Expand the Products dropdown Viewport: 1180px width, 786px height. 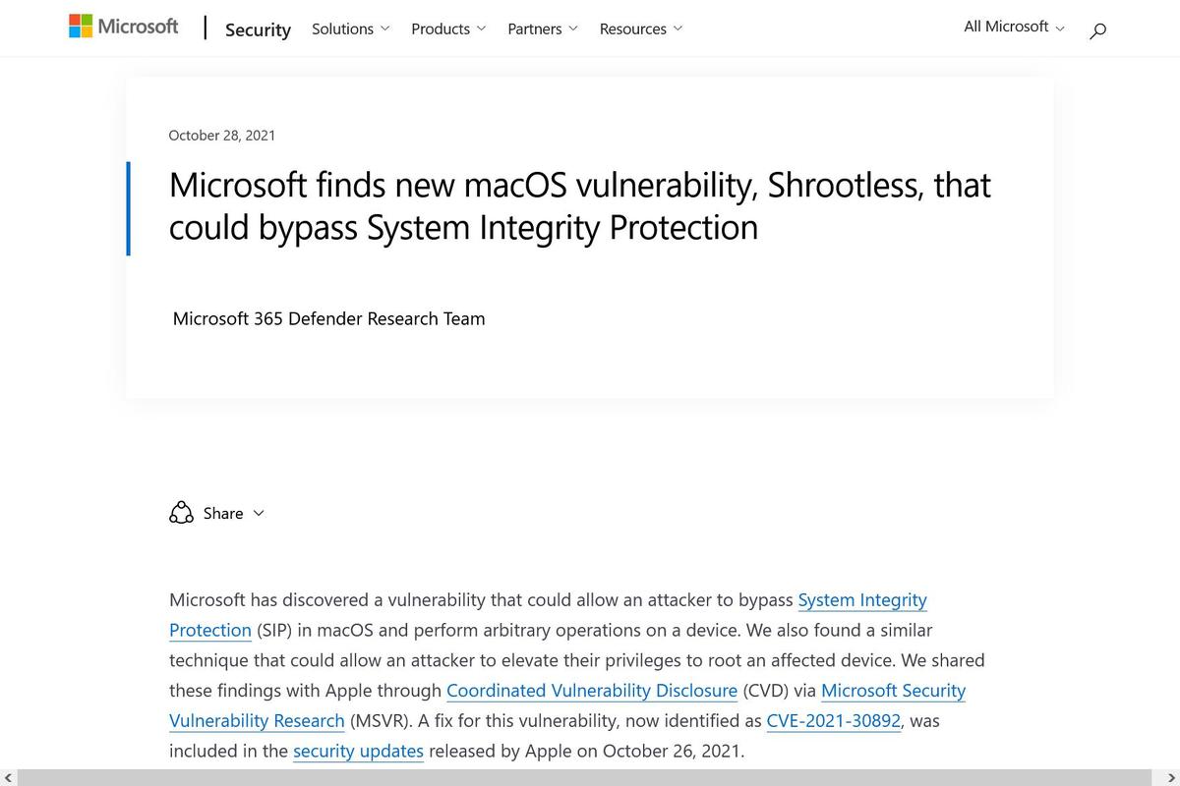(448, 28)
